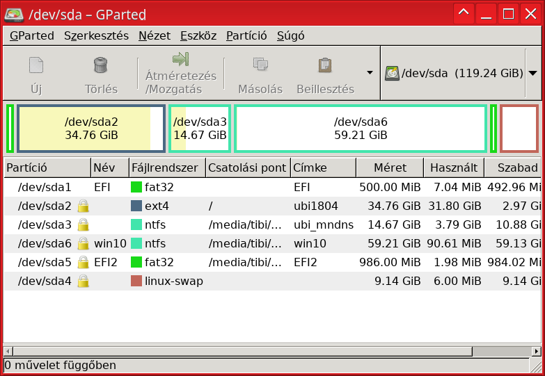Open the Súgó menu
545x376 pixels.
pyautogui.click(x=290, y=35)
